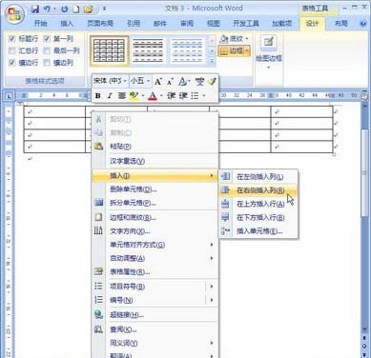The image size is (371, 358).
Task: Click the 绘制边框 draw borders button
Action: 269,50
